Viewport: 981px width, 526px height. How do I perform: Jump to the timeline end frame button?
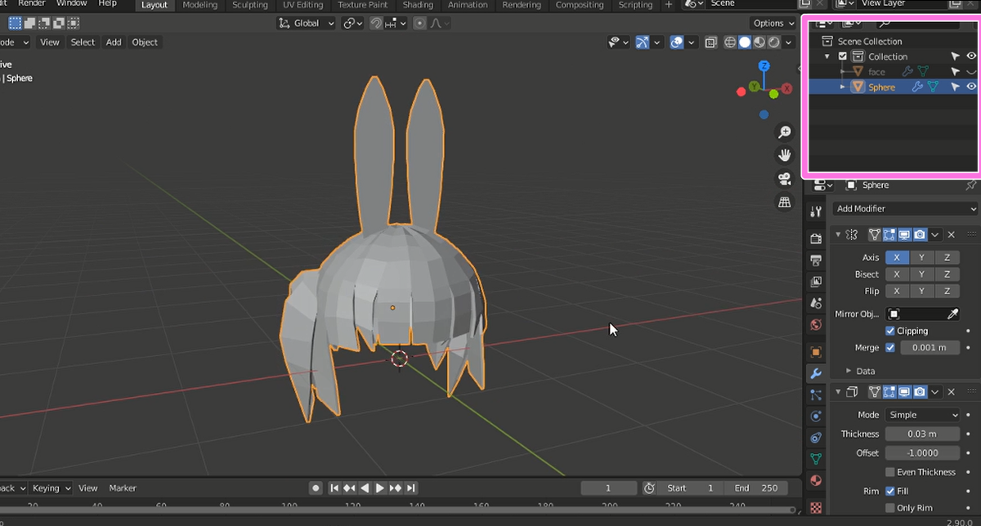(411, 488)
